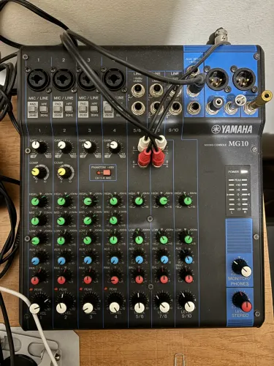Screen dimensions: 274x366
Task: Click the green HIGH EQ knob on channel 7/8
Action: click(163, 201)
